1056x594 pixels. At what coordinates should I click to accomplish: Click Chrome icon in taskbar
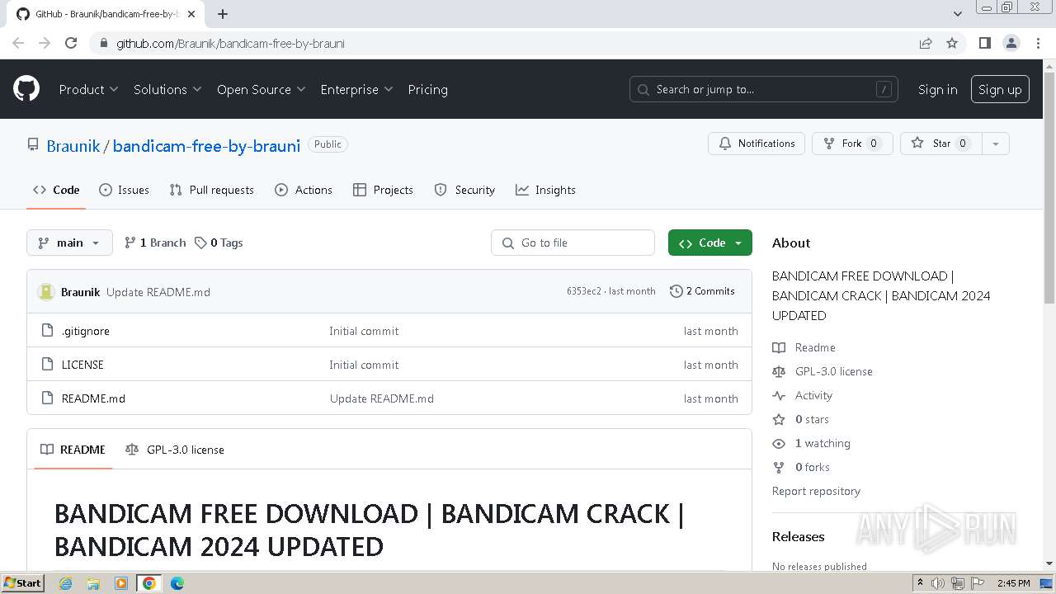point(148,583)
